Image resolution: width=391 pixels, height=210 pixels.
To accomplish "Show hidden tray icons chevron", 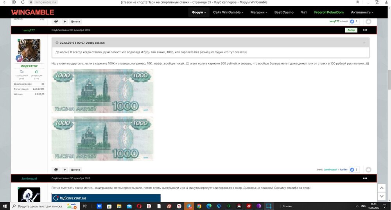I will pyautogui.click(x=357, y=206).
